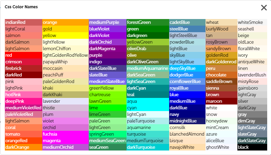Select lightSlateGray color
This screenshot has height=155, width=271.
pyautogui.click(x=252, y=127)
